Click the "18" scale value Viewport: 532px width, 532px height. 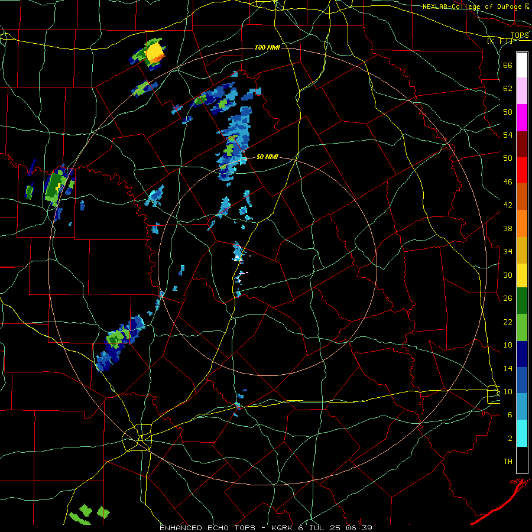pyautogui.click(x=508, y=345)
